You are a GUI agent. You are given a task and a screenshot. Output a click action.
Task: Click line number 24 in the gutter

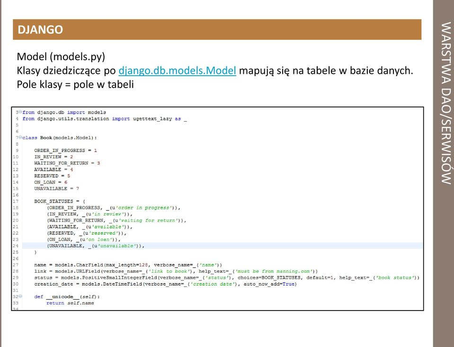click(x=15, y=246)
